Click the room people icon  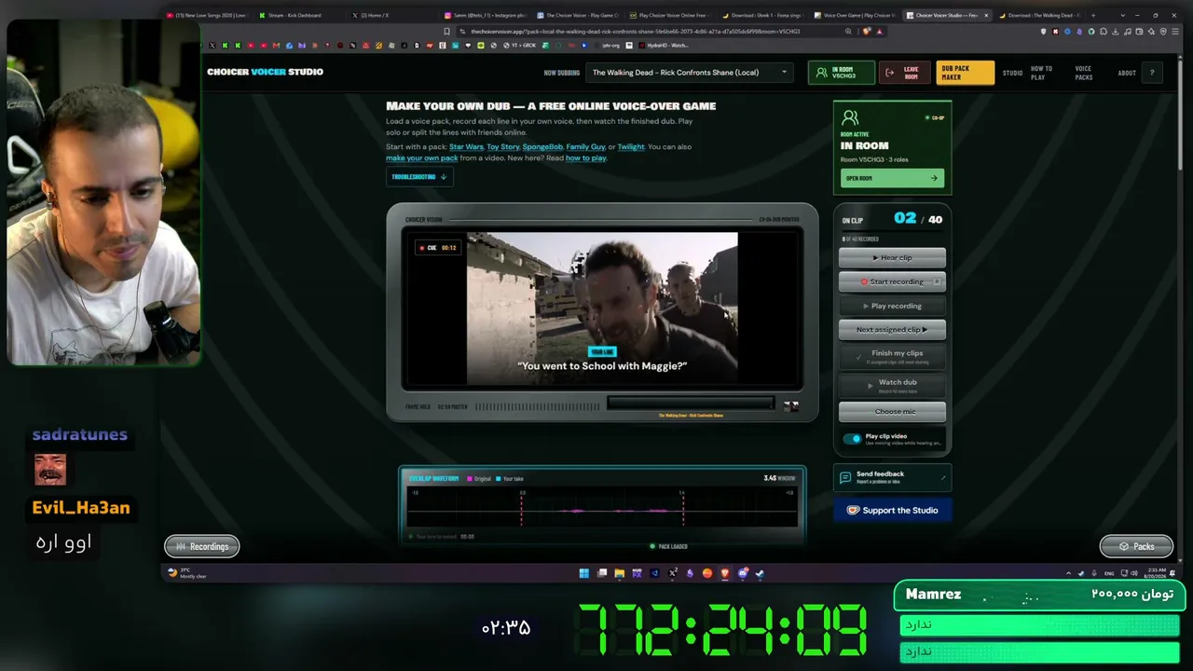tap(850, 118)
